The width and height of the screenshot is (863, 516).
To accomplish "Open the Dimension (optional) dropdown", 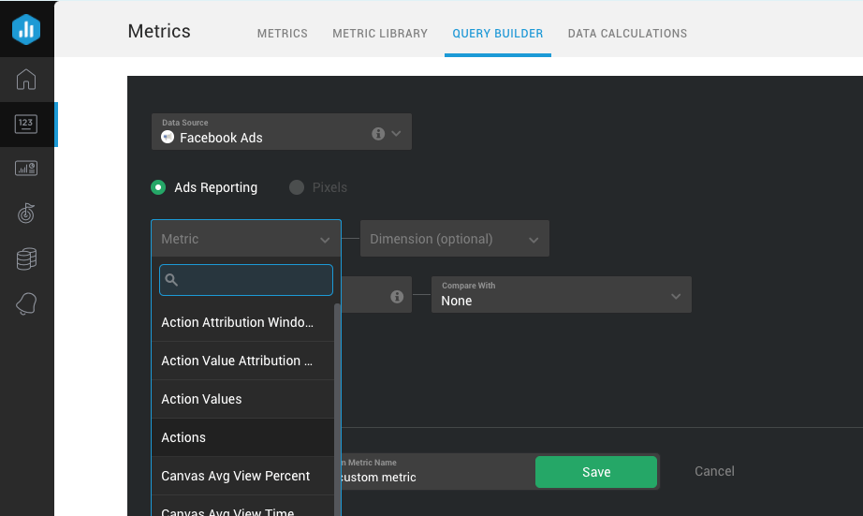I will coord(454,239).
